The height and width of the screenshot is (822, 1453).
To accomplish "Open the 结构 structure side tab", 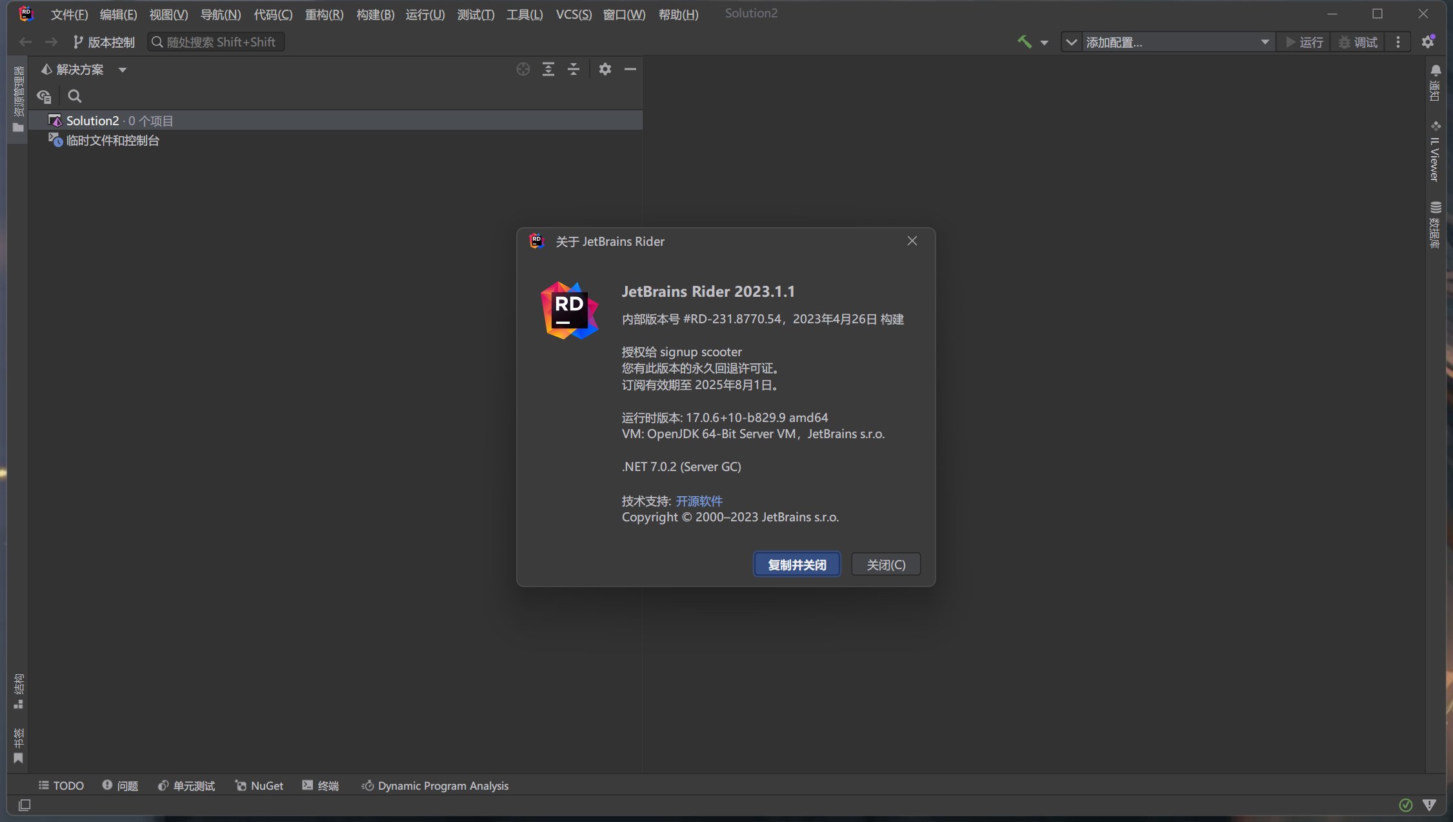I will click(x=18, y=691).
